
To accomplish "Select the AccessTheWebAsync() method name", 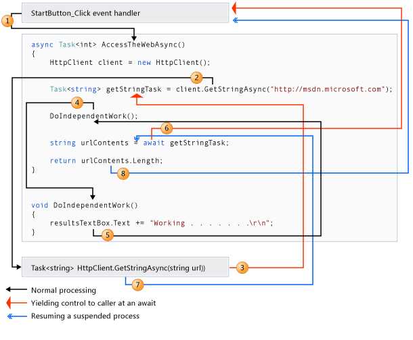I will pyautogui.click(x=144, y=45).
